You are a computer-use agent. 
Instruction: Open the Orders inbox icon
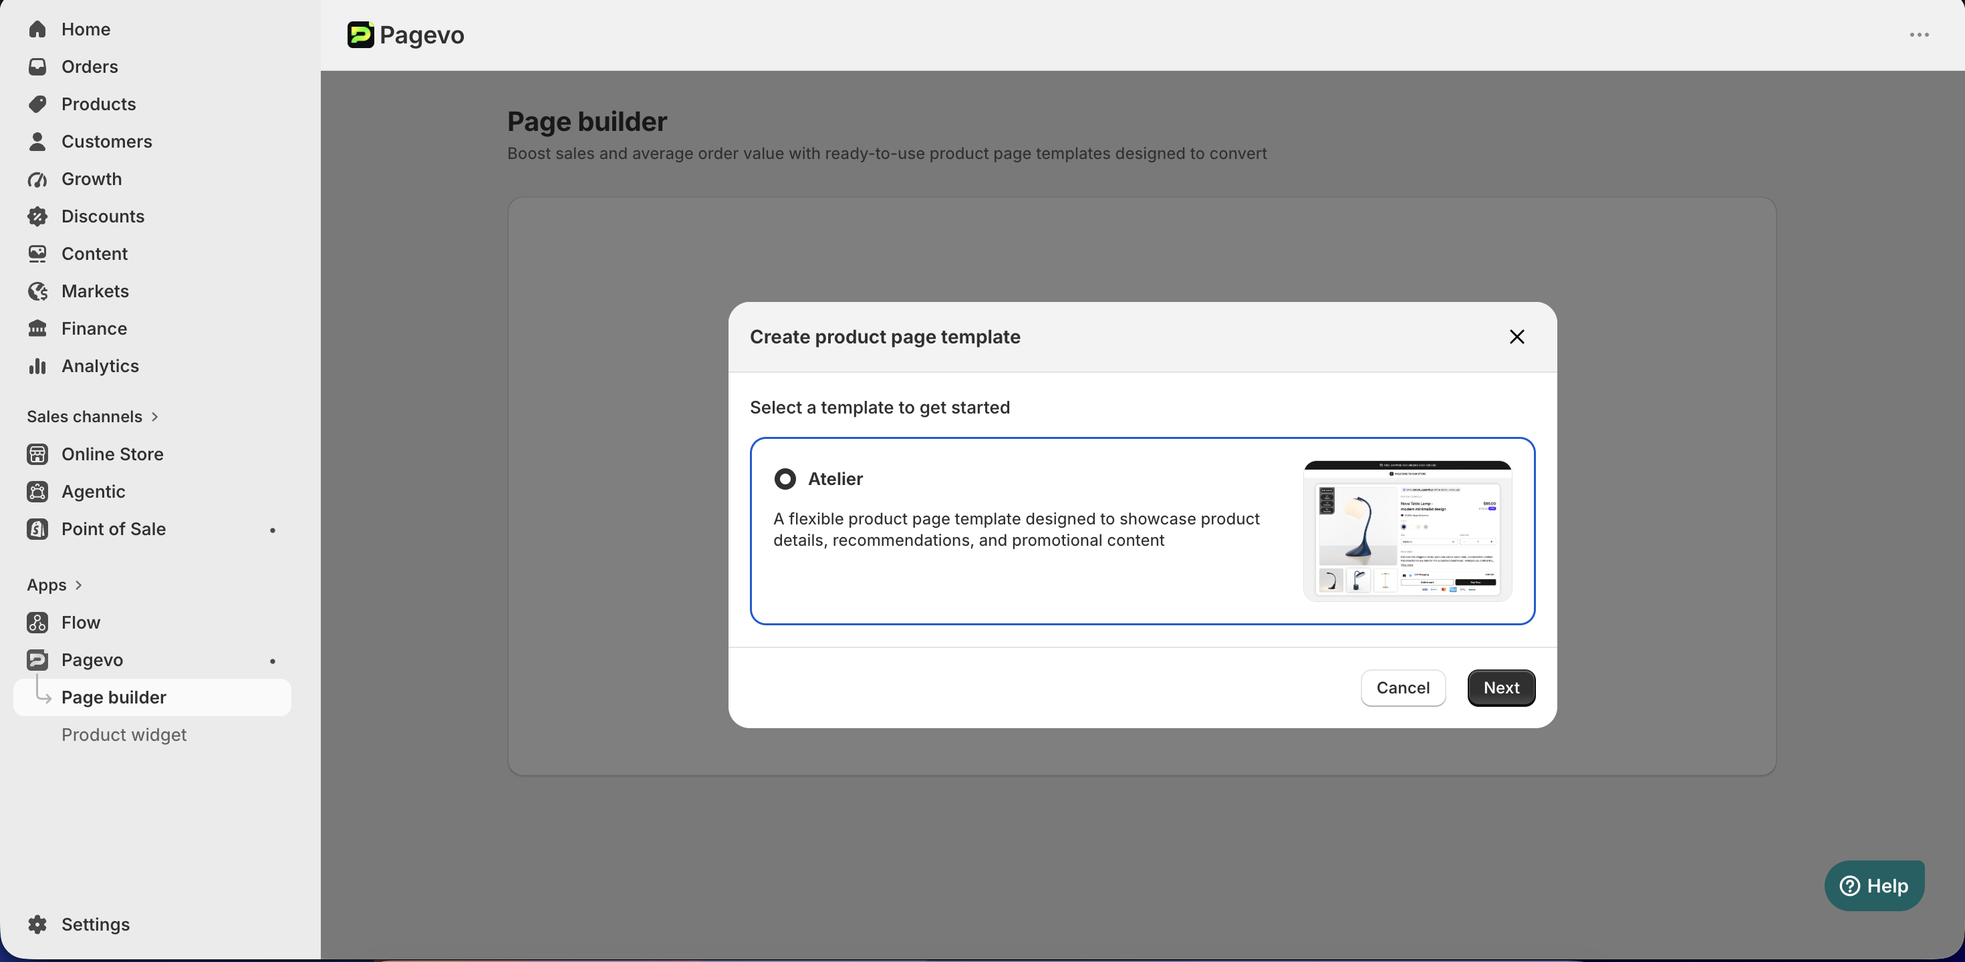click(37, 66)
